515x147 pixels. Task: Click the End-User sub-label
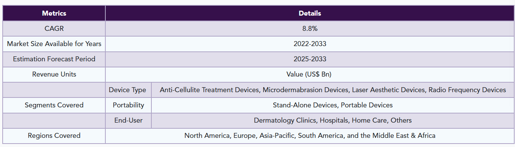click(128, 120)
